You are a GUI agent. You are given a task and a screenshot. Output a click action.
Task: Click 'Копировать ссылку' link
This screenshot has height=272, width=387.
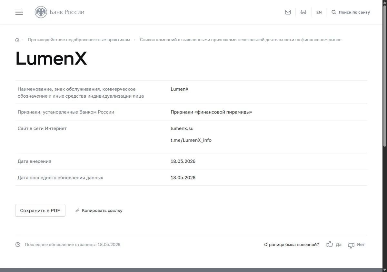tap(102, 210)
